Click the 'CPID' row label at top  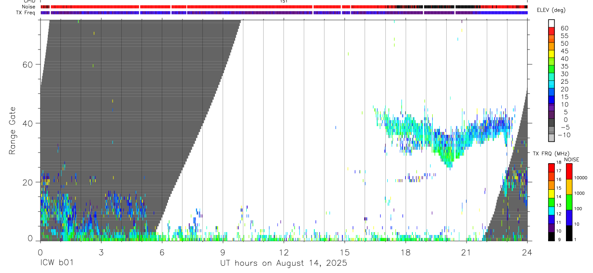(x=29, y=1)
